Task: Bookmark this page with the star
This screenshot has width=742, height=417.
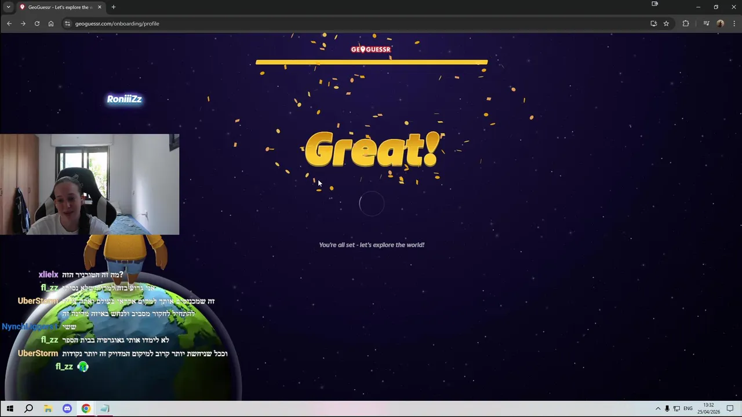Action: coord(666,24)
